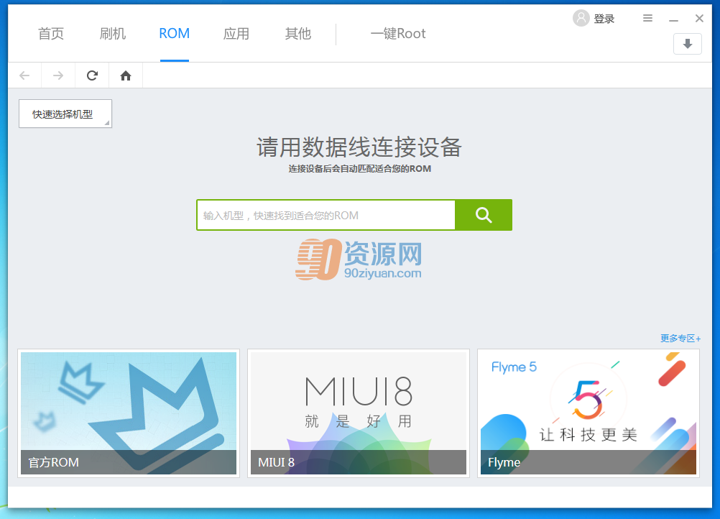Close the application window
This screenshot has width=720, height=519.
[x=699, y=19]
